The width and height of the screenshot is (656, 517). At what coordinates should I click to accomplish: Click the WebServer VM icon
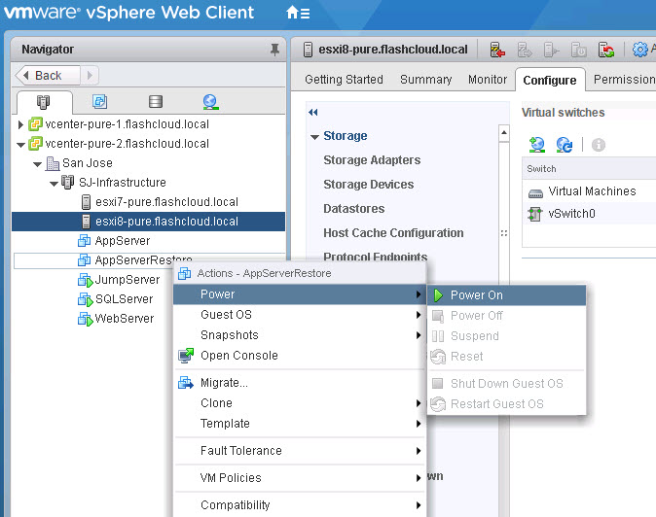tap(85, 319)
